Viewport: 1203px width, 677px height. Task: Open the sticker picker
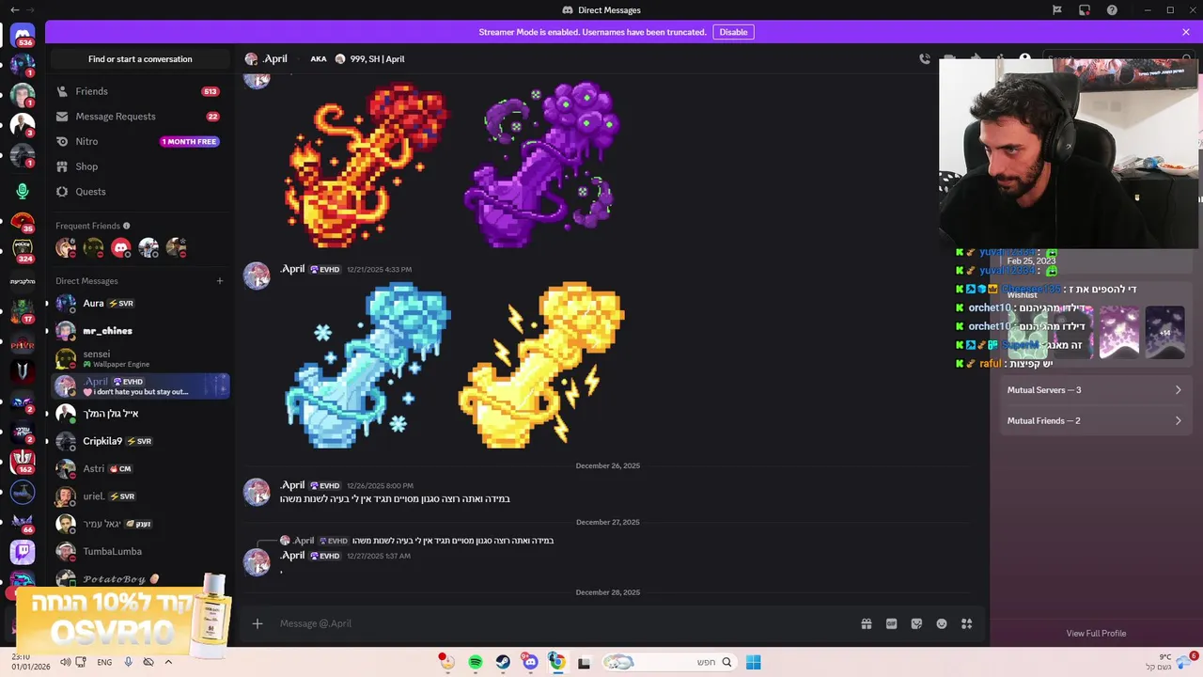916,623
